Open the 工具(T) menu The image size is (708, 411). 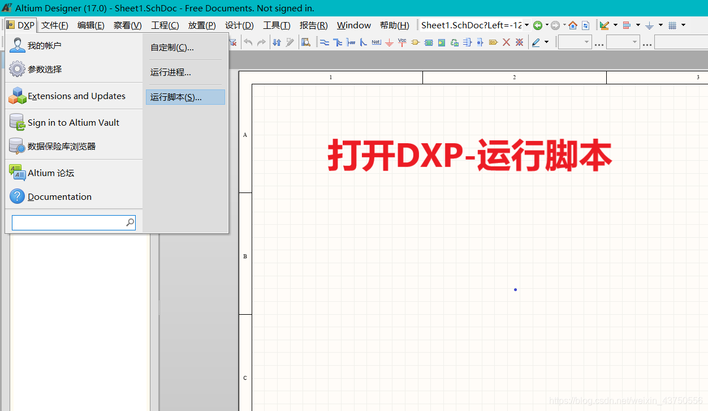click(x=277, y=25)
